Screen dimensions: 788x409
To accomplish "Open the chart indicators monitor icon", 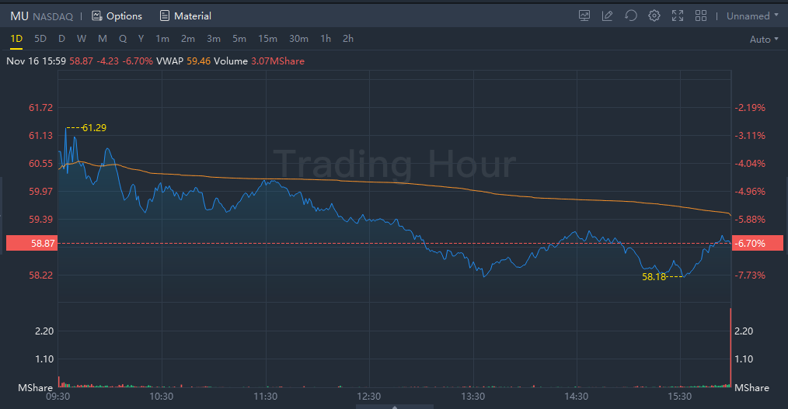I will tap(584, 16).
